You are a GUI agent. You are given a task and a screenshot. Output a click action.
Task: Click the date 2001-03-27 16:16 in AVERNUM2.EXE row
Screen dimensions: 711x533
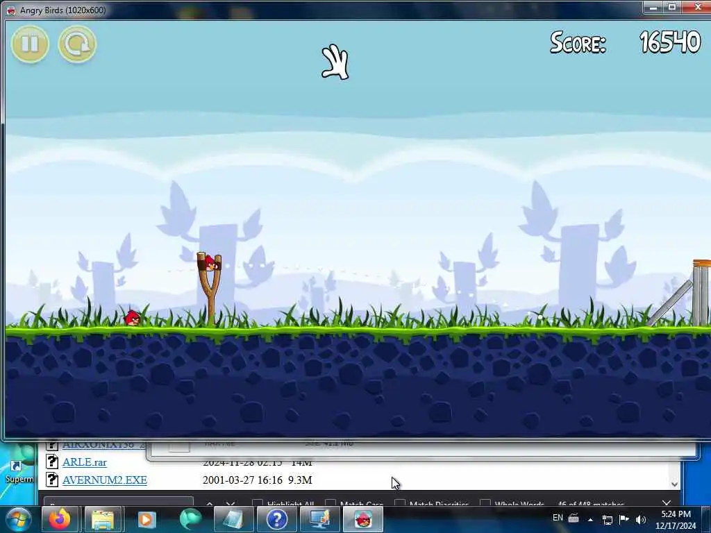[242, 480]
